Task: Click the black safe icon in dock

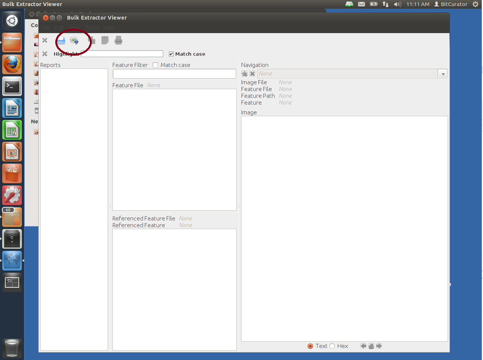Action: [12, 239]
